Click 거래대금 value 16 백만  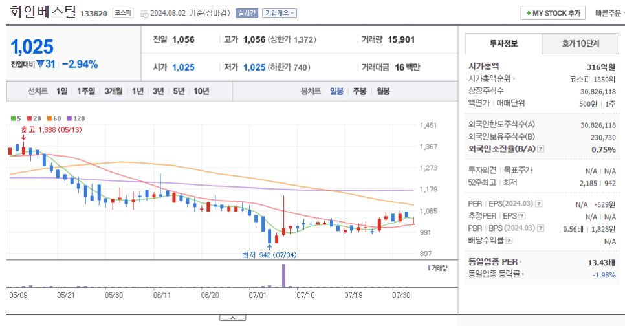(408, 67)
